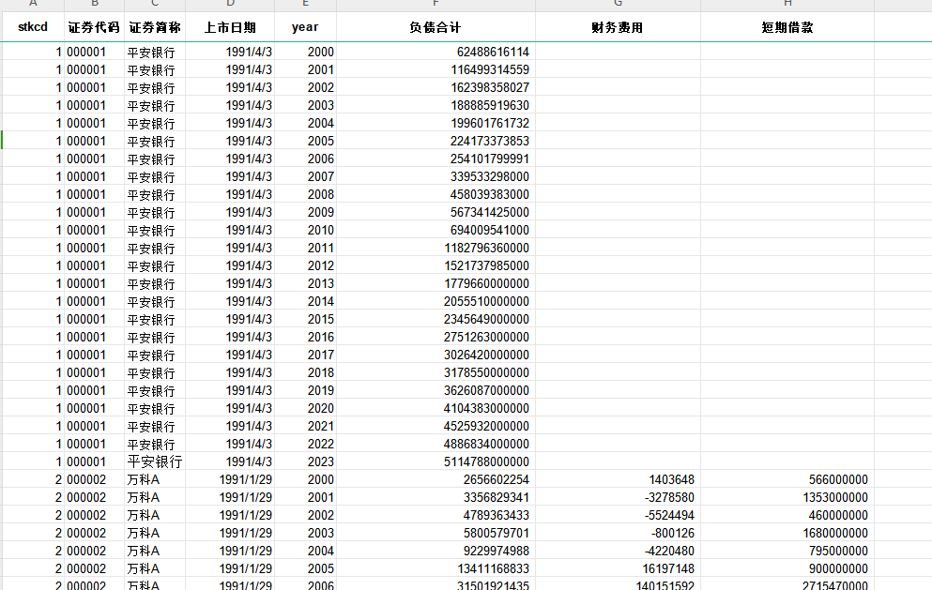Select the 负债合计 header cell
932x590 pixels.
pos(435,27)
